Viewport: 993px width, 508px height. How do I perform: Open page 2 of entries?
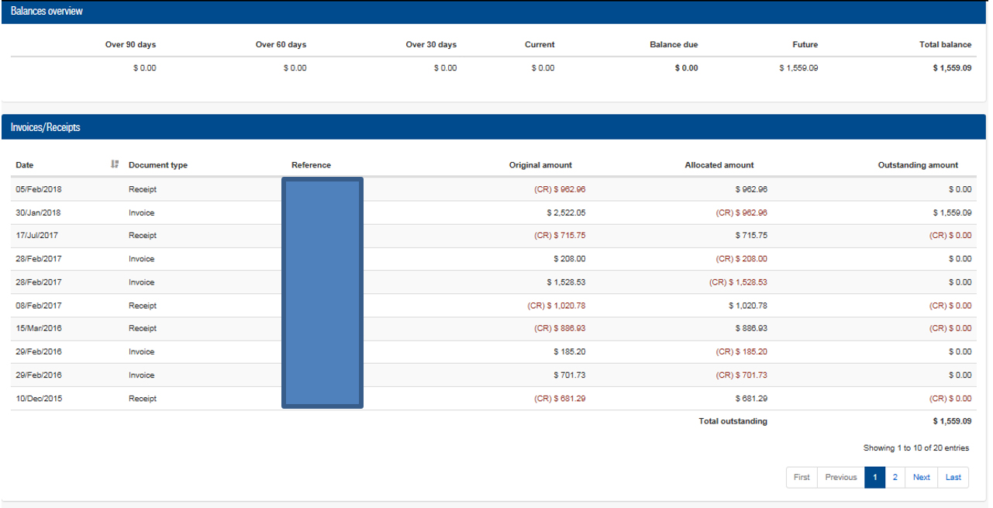(x=895, y=478)
